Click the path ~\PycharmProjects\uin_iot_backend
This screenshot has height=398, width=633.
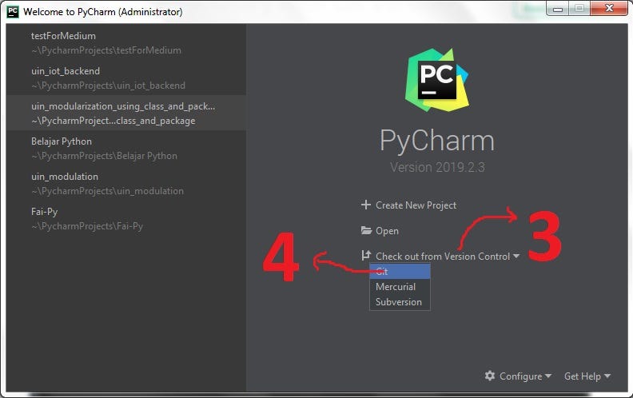click(108, 86)
